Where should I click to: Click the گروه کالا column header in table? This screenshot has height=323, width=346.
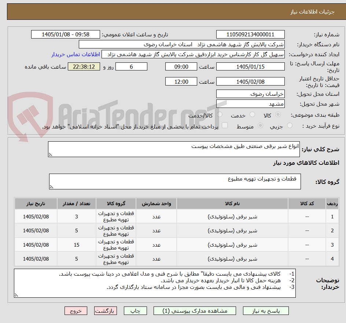tap(116, 203)
